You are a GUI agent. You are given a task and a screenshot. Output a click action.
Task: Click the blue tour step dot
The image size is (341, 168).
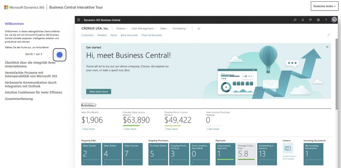pyautogui.click(x=59, y=55)
